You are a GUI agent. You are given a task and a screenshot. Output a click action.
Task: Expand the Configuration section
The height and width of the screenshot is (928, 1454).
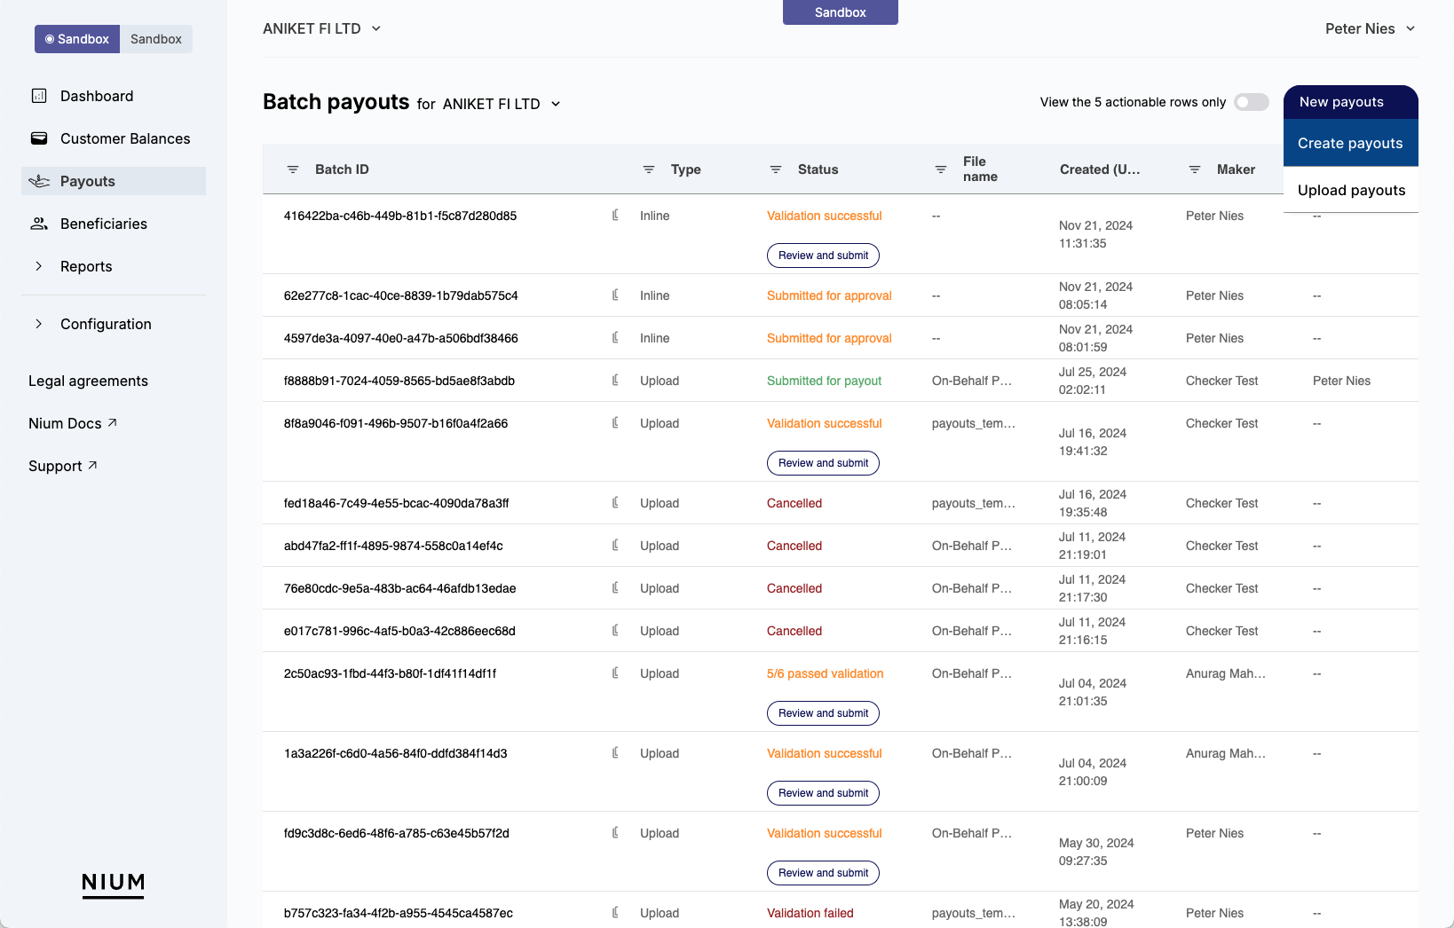point(39,324)
